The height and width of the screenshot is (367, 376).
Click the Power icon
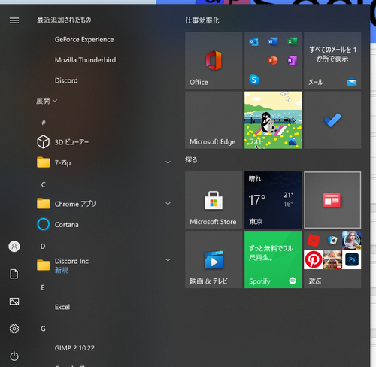pos(14,356)
